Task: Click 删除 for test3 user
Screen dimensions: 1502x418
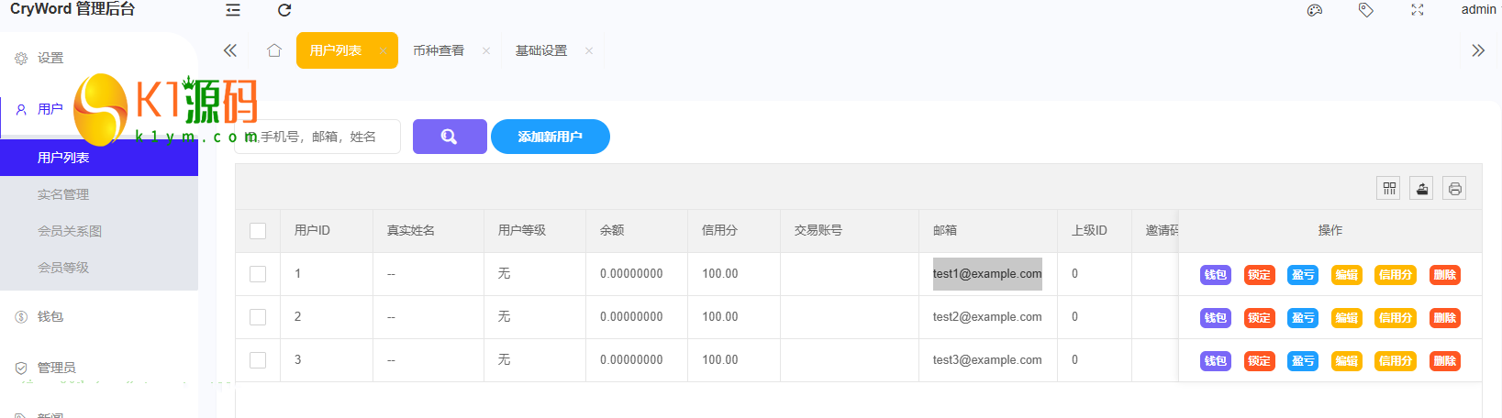Action: pyautogui.click(x=1445, y=361)
